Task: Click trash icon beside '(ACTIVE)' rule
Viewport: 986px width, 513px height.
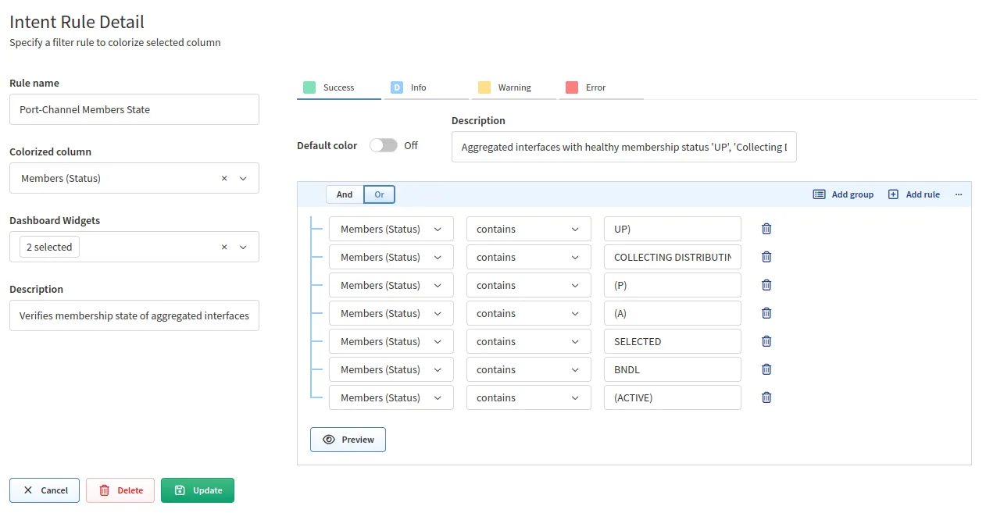Action: click(x=766, y=397)
